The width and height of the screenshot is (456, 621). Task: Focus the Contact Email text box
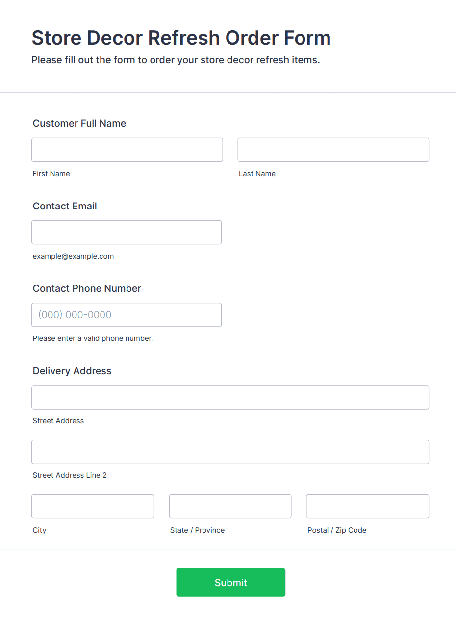tap(127, 232)
